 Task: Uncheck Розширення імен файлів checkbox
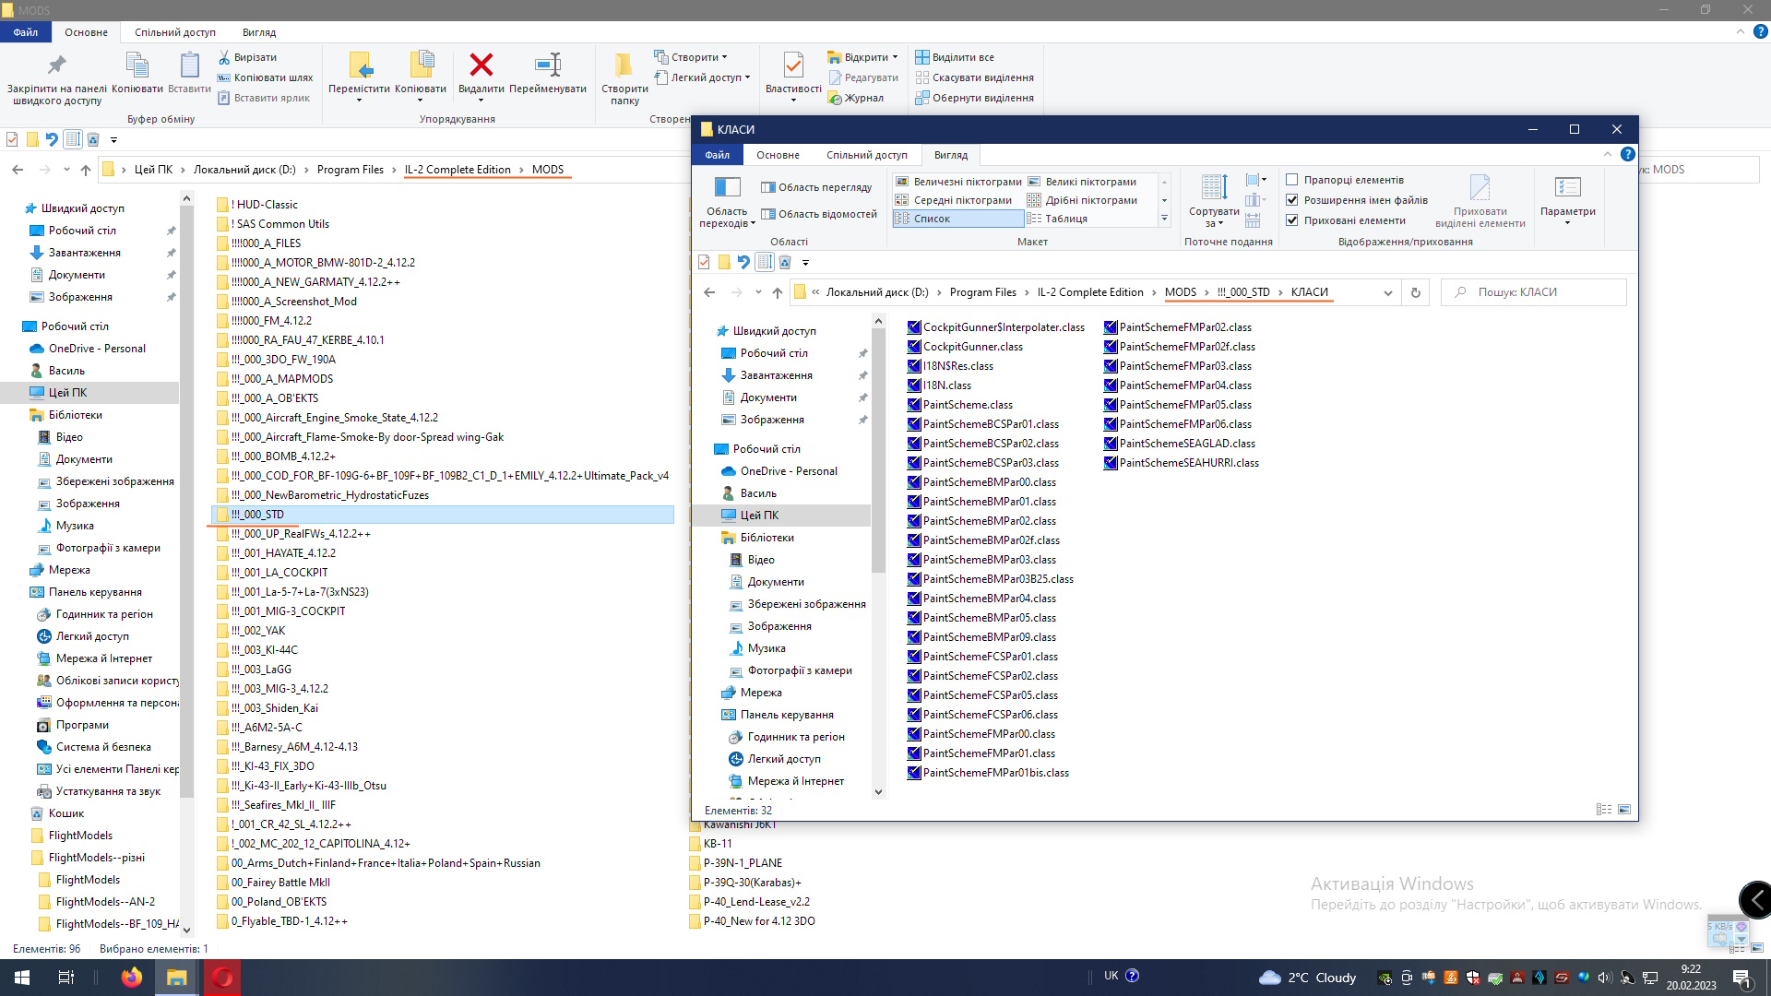[x=1292, y=200]
